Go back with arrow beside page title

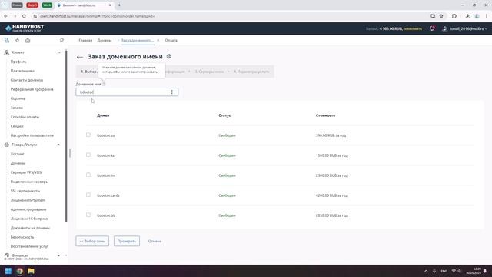pos(80,57)
